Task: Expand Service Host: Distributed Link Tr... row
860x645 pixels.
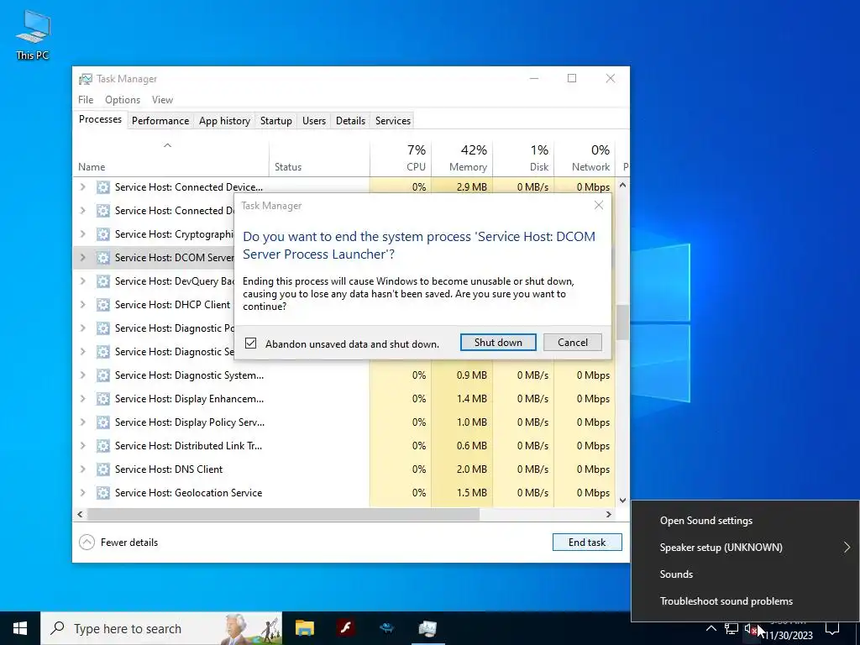Action: (83, 445)
